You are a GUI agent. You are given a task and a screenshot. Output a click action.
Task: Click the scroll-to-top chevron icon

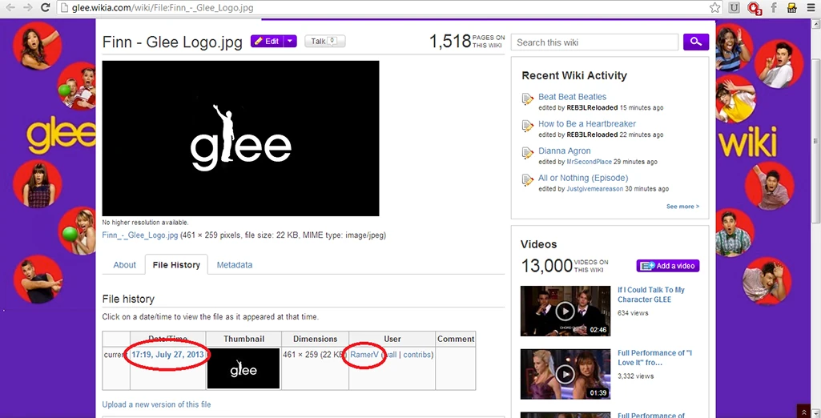click(803, 412)
